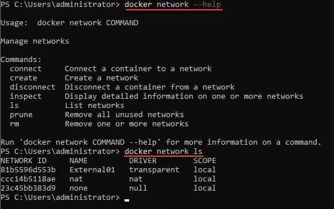Click the 'SCOPE' column header
This screenshot has height=209, width=334.
[205, 161]
